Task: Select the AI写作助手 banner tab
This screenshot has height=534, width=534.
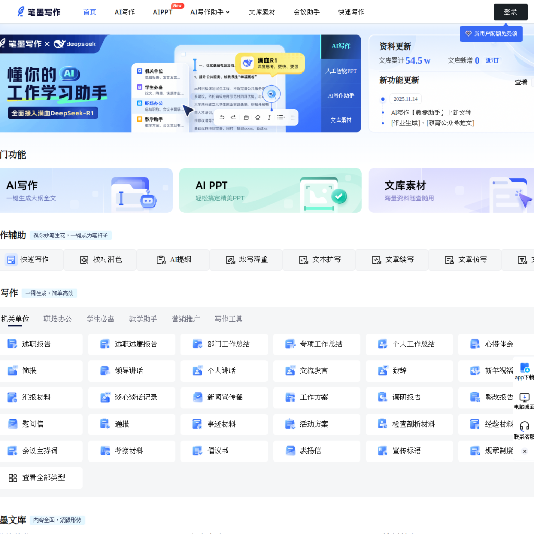Action: click(x=341, y=96)
